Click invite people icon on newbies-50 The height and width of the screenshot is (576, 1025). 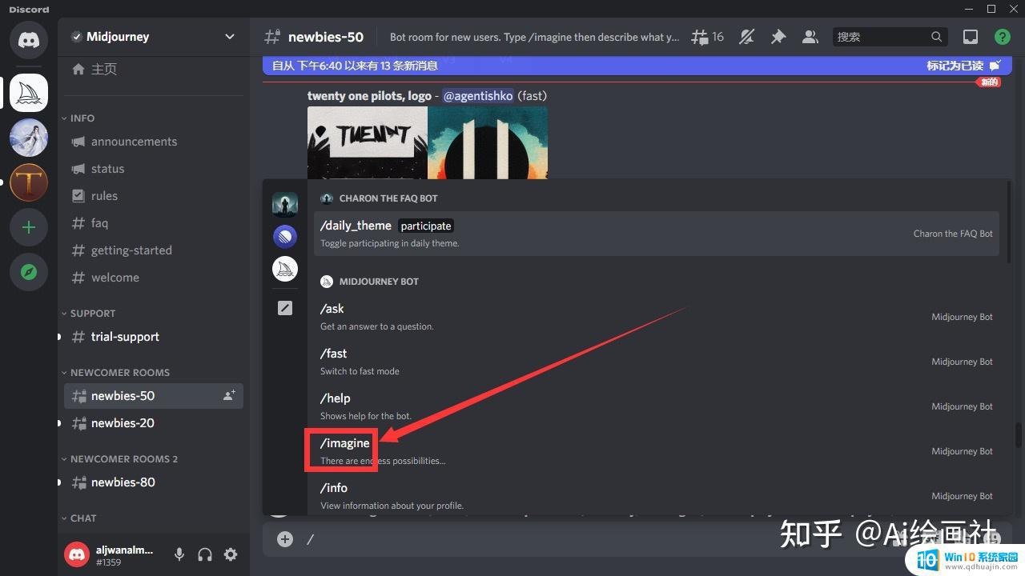pyautogui.click(x=229, y=395)
